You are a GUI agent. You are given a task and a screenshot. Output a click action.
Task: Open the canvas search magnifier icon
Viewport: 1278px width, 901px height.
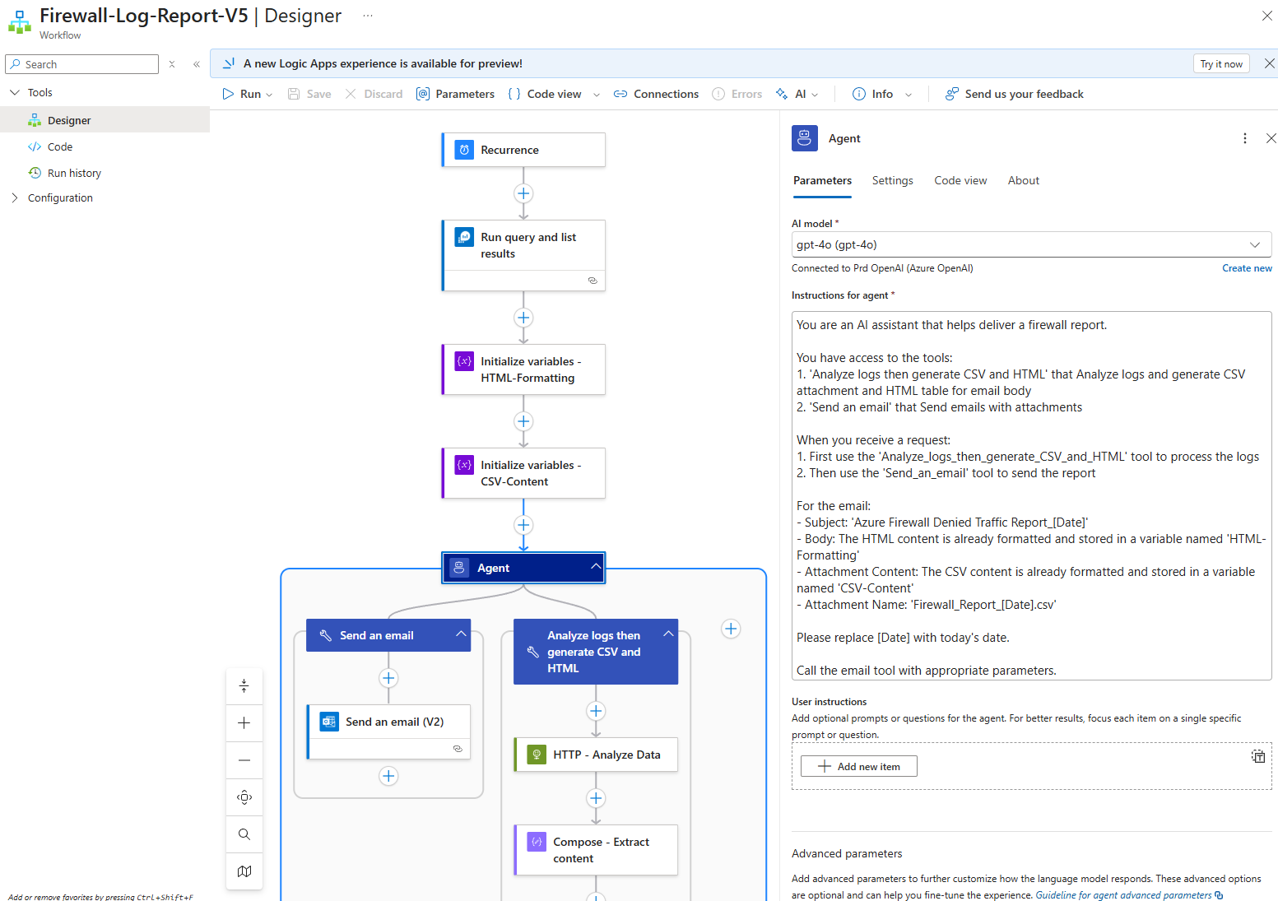coord(244,834)
